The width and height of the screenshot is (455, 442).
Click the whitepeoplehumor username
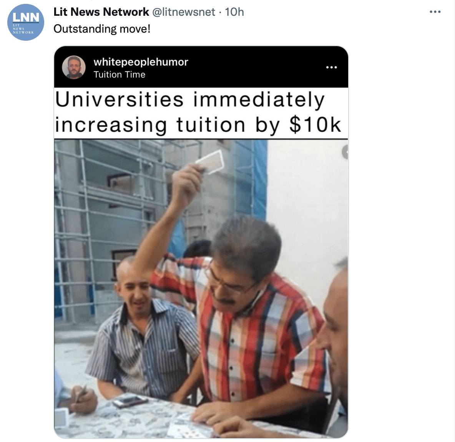141,62
